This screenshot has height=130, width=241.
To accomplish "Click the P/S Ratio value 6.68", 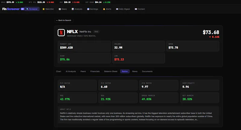I will (104, 87).
